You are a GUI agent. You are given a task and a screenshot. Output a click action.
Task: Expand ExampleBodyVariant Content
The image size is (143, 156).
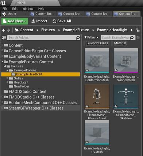pos(2,56)
